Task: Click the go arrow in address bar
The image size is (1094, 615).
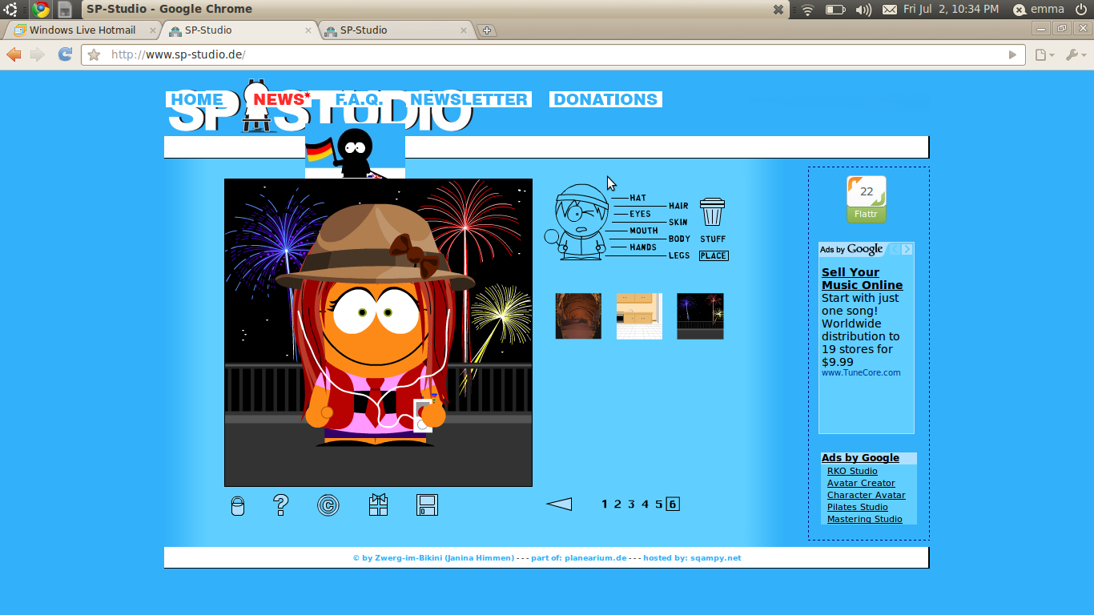Action: click(1012, 54)
